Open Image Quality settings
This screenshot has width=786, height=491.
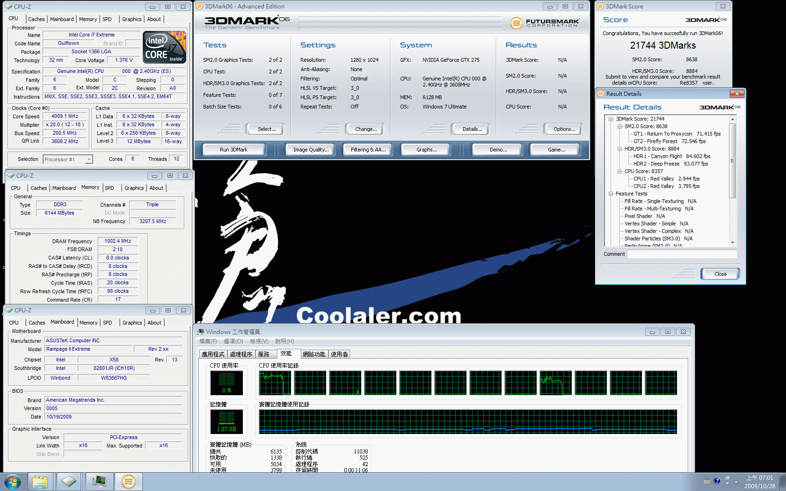[x=311, y=150]
